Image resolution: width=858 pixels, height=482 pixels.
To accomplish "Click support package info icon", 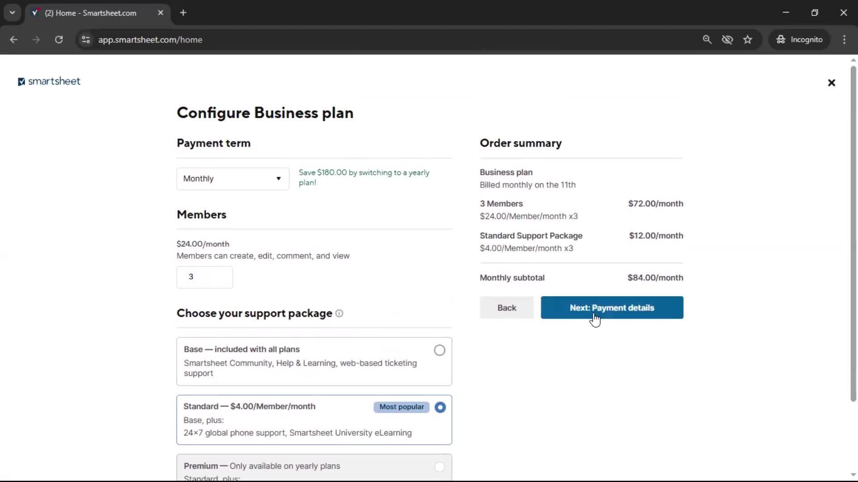I will coord(339,313).
